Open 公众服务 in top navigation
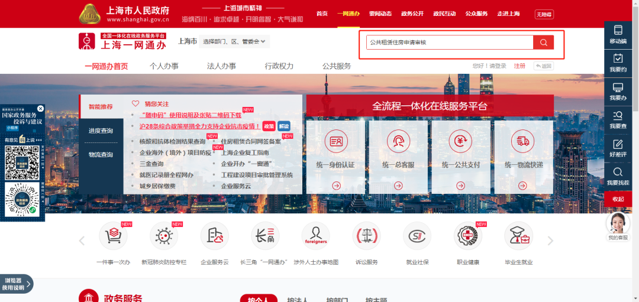The image size is (639, 302). (x=476, y=14)
